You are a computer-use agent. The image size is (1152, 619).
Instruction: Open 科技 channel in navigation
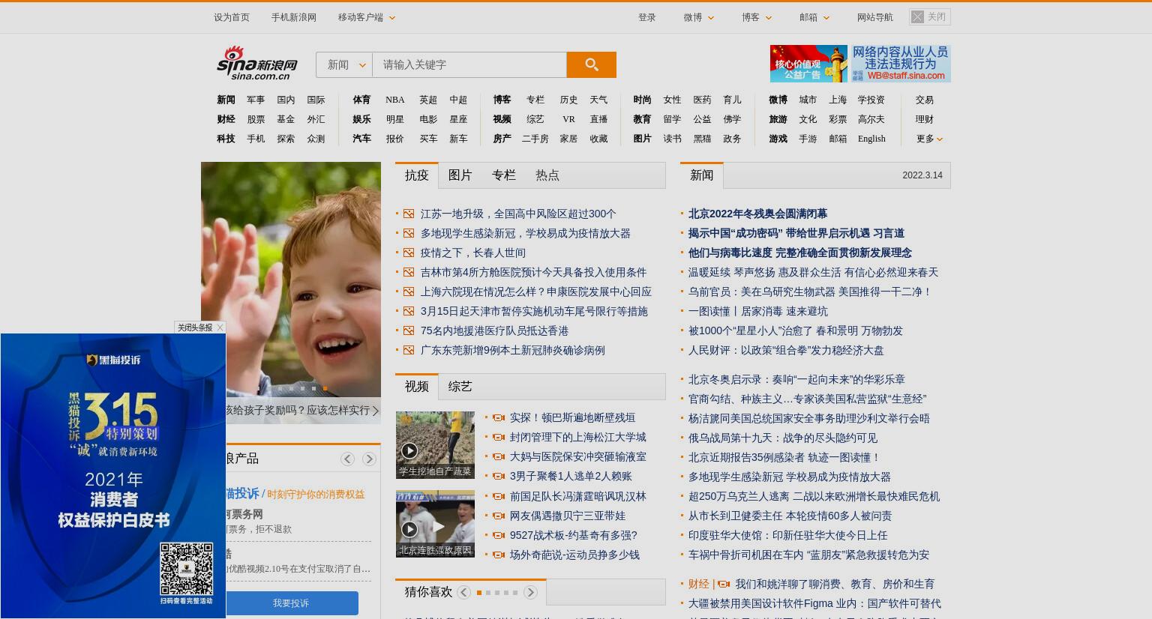click(x=226, y=139)
